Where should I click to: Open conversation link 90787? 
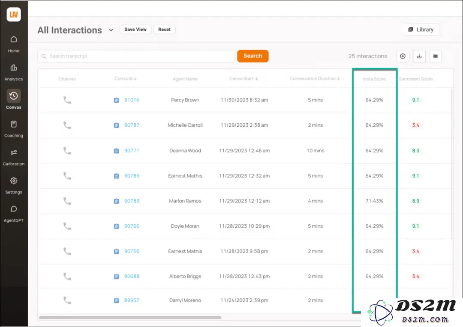pos(132,125)
